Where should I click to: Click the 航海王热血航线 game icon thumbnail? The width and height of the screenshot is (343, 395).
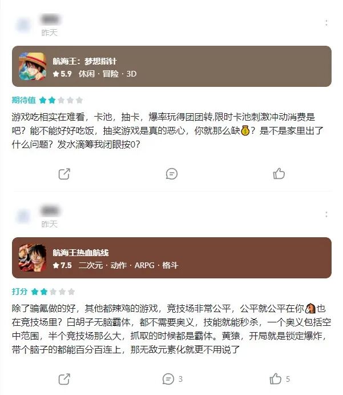tap(33, 258)
